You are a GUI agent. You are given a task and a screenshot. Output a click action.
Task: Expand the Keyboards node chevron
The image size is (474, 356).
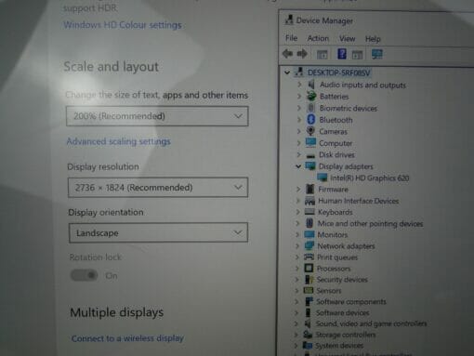coord(297,212)
